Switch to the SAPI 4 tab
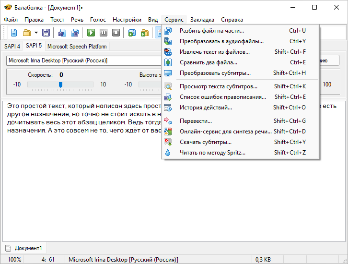The image size is (348, 264). 12,47
